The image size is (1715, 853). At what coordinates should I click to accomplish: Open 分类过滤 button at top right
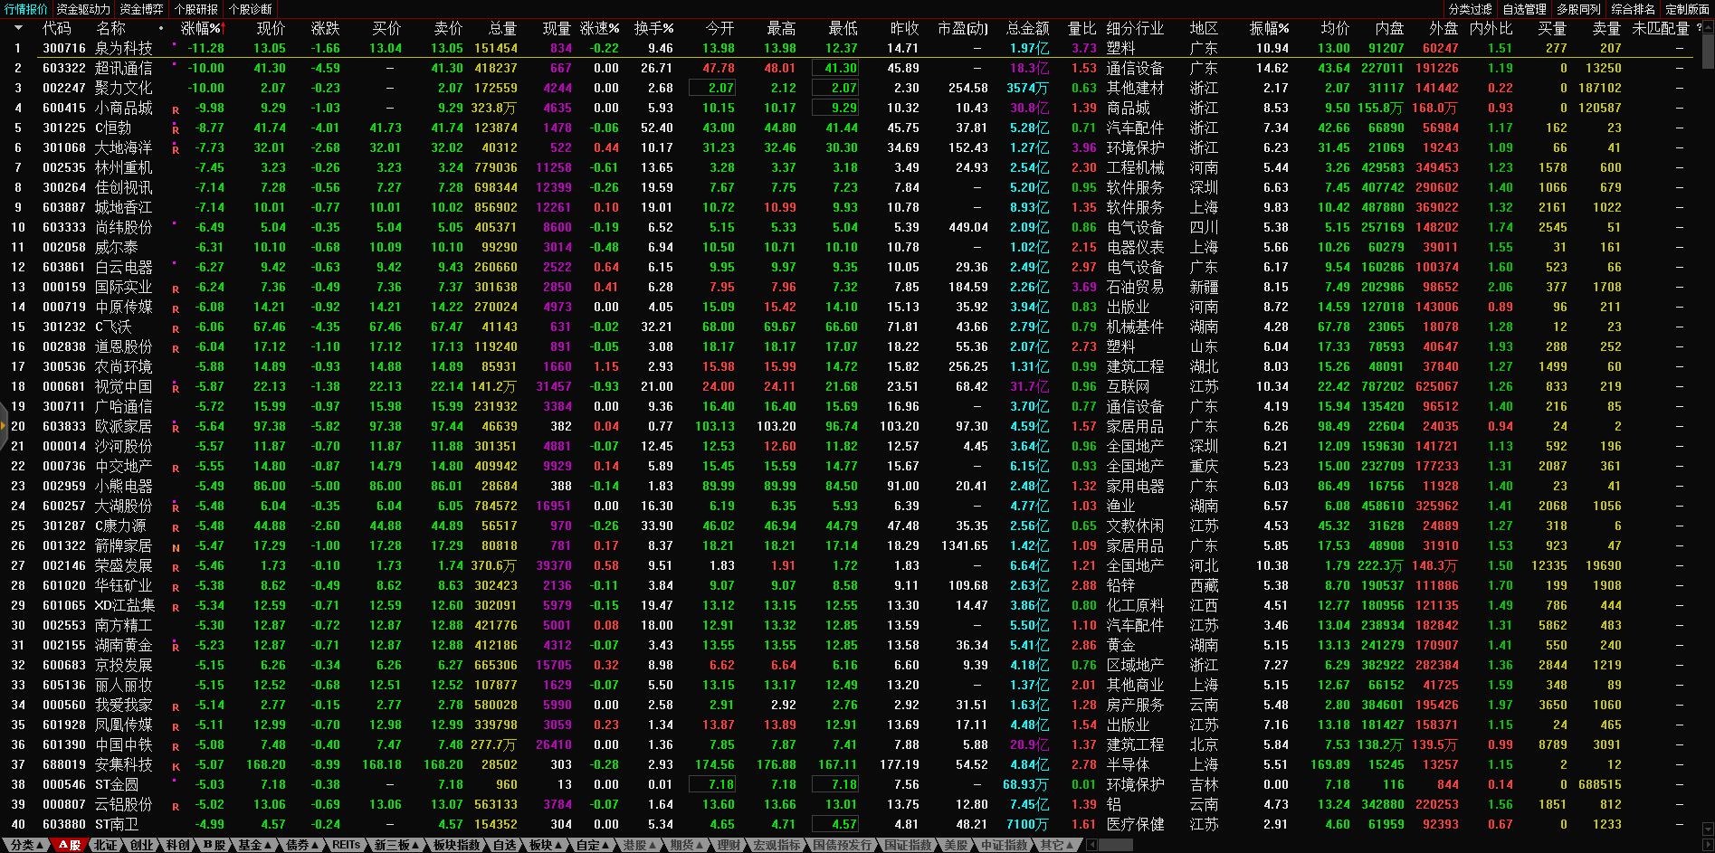1470,9
